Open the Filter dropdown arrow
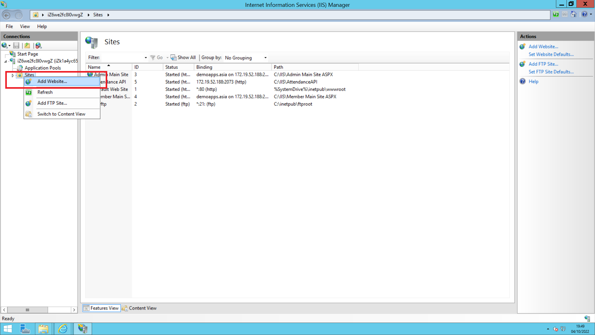The image size is (595, 335). pyautogui.click(x=146, y=58)
